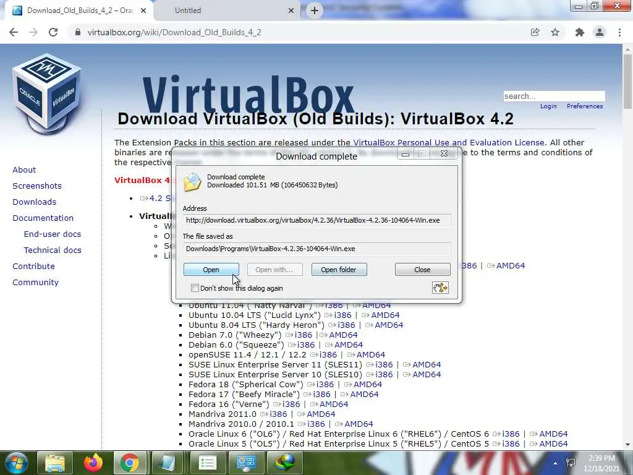Close the Download complete dialog via Close button
The width and height of the screenshot is (633, 475).
point(422,270)
